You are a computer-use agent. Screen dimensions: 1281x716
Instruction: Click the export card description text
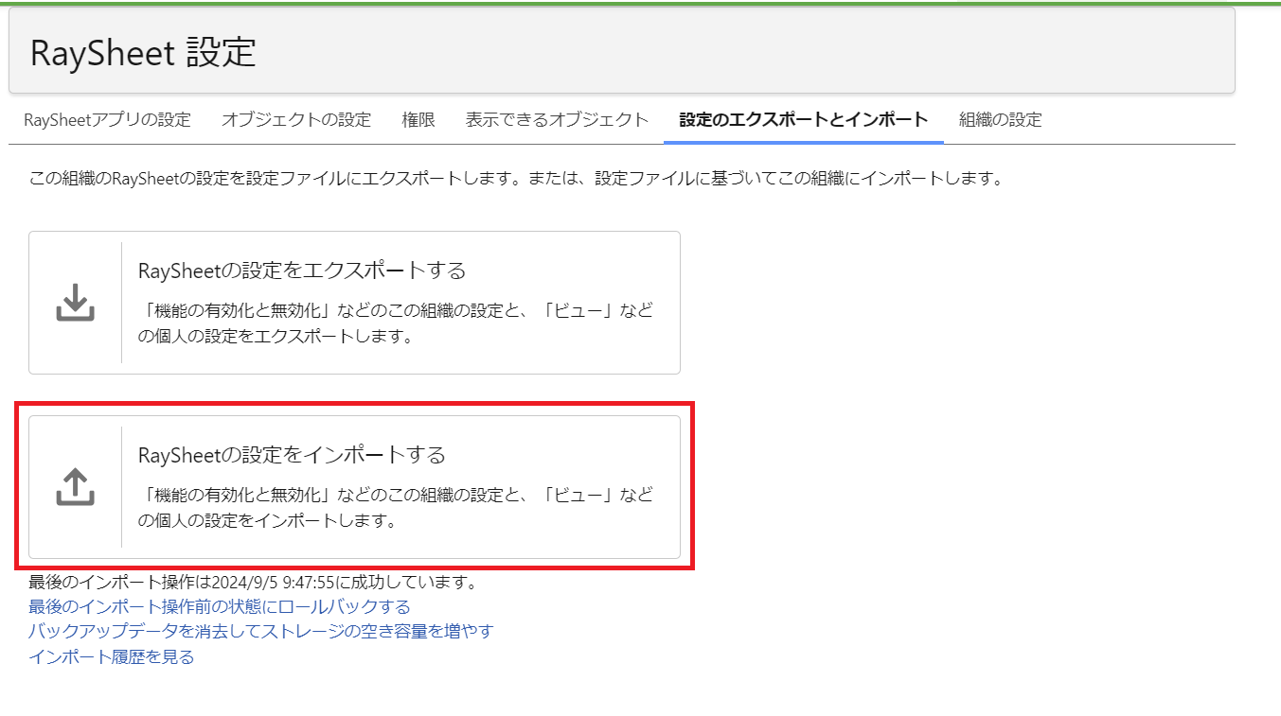(396, 323)
